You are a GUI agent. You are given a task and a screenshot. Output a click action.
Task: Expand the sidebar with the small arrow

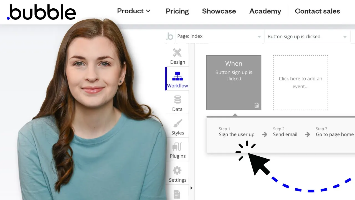click(191, 188)
